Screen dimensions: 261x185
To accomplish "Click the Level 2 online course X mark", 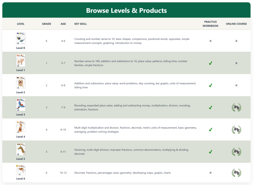I will pos(236,85).
